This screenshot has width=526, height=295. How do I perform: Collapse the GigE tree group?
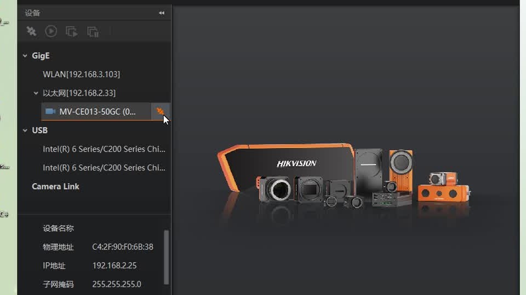pos(25,56)
